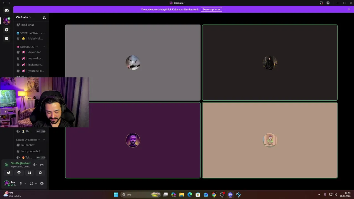
Task: Open File Explorer from the taskbar
Action: click(x=181, y=195)
